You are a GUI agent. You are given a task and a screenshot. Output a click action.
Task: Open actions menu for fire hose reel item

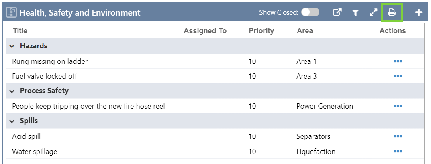pos(398,106)
